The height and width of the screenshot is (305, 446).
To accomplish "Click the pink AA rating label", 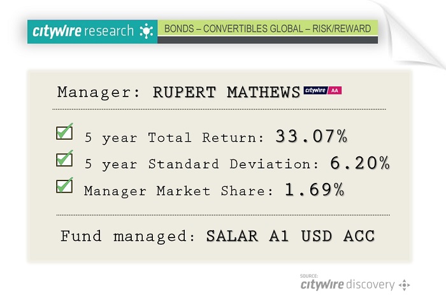I will point(334,90).
